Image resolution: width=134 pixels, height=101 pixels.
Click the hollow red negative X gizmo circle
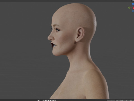(132, 8)
